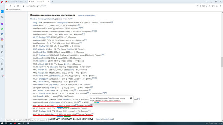Image resolution: width=223 pixels, height=125 pixels.
Task: Open the 'сопроцессор' link
Action: tap(62, 23)
